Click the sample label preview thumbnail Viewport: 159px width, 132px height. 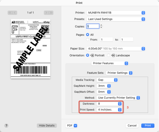click(30, 49)
